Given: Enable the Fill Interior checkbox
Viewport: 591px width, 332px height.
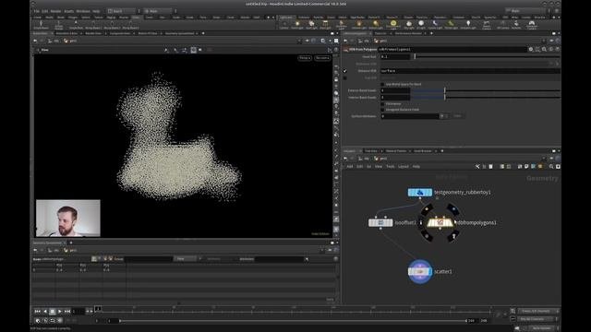Looking at the screenshot, I should coord(382,104).
